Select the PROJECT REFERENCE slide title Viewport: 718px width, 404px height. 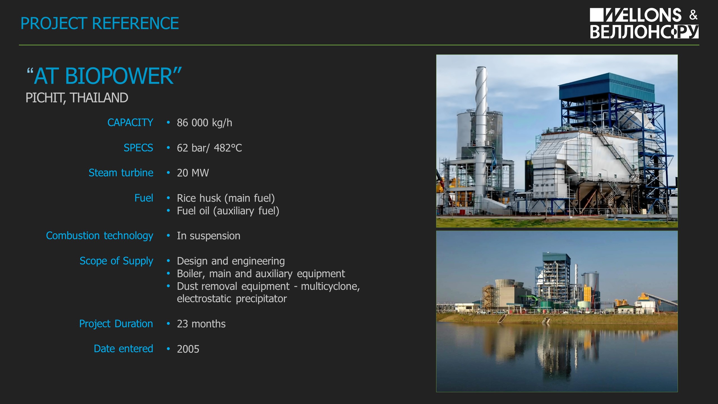click(x=100, y=23)
